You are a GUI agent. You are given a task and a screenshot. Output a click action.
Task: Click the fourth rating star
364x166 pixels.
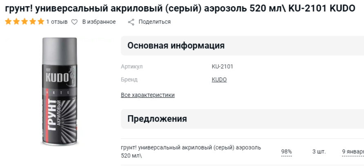tap(33, 22)
